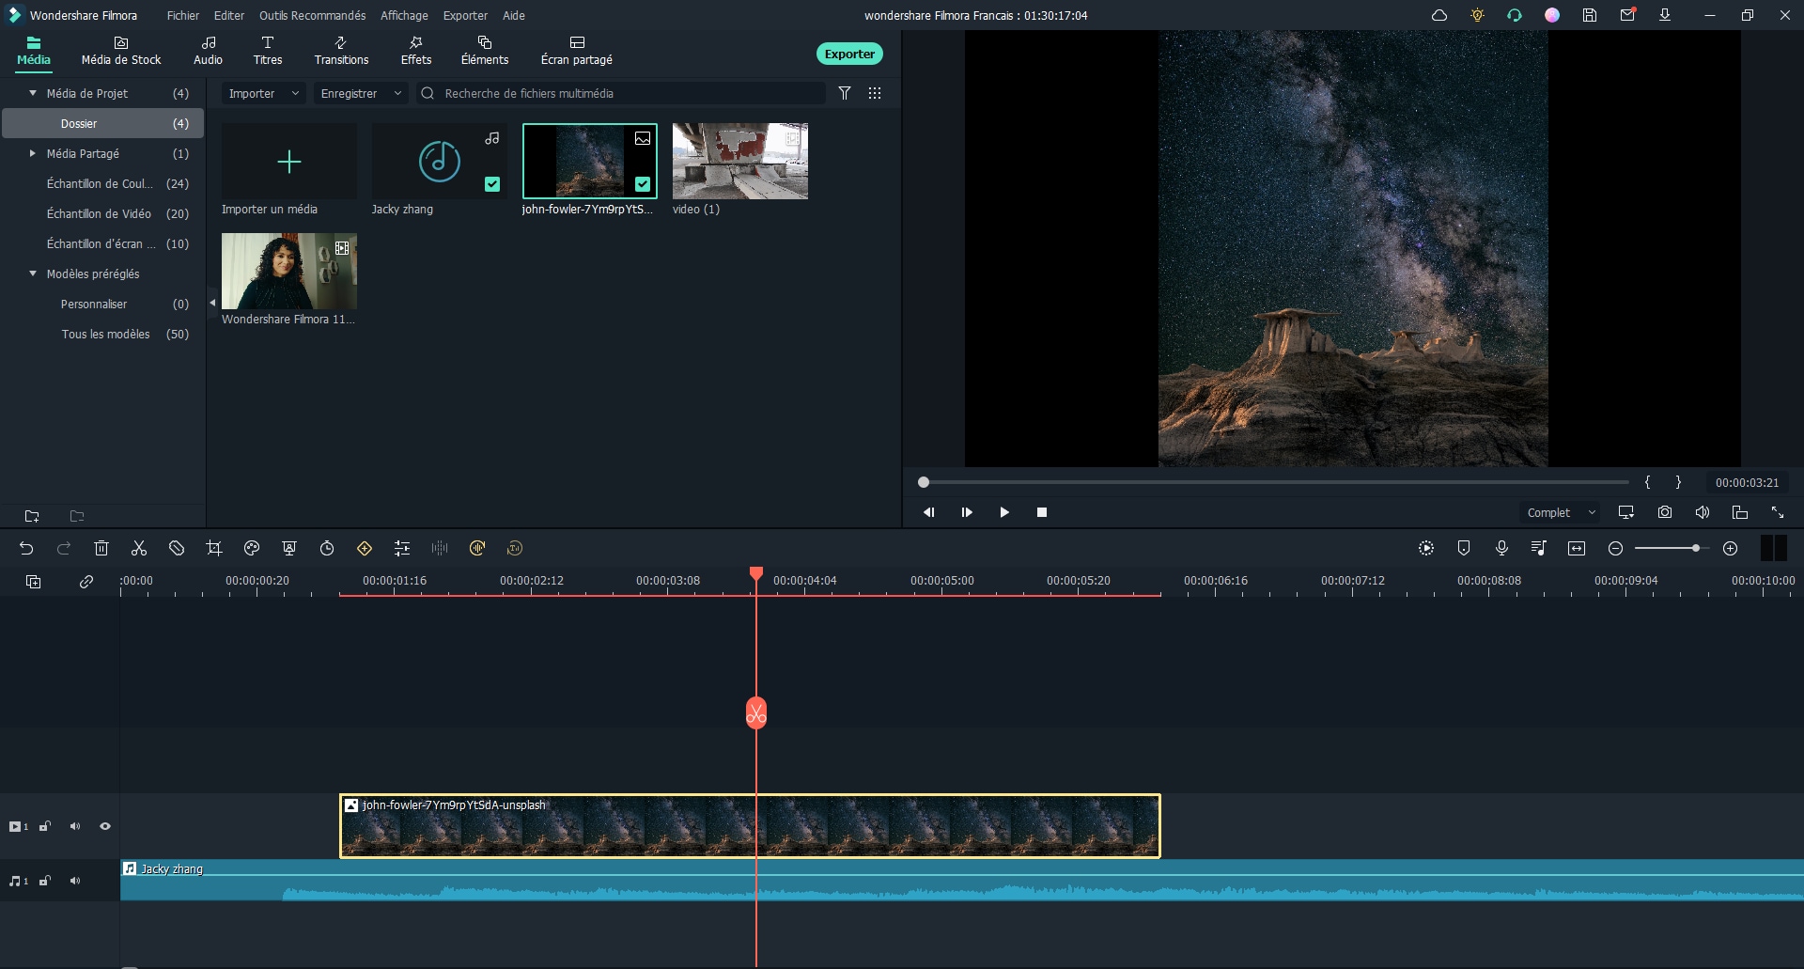
Task: Click the cloud icon in title bar
Action: [1439, 15]
